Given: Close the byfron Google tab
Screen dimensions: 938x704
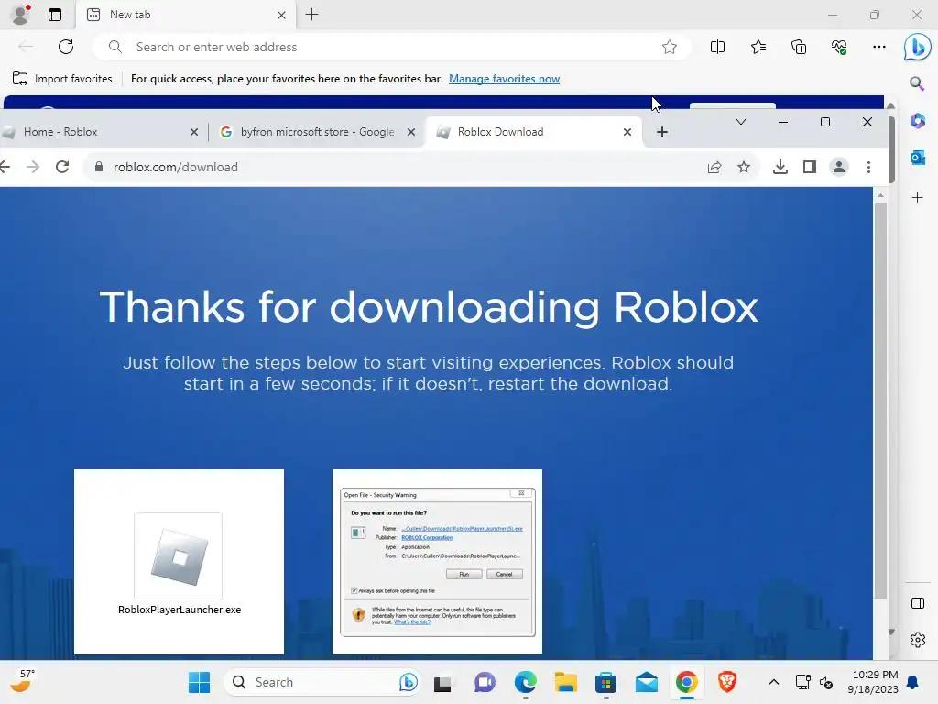Looking at the screenshot, I should (x=411, y=132).
